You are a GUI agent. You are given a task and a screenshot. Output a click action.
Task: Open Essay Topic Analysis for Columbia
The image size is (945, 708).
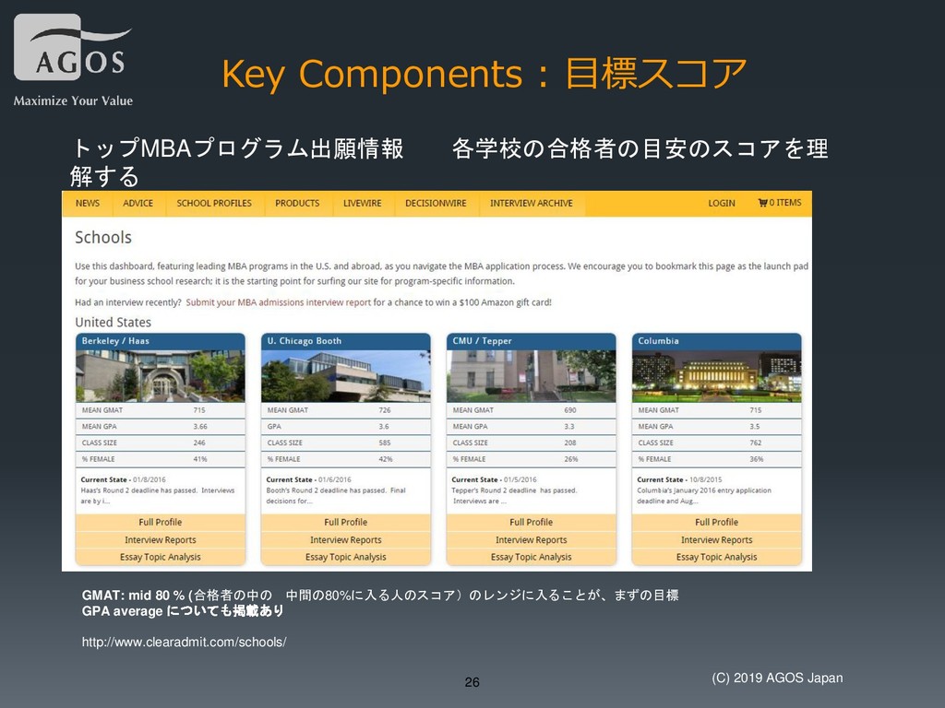coord(716,558)
